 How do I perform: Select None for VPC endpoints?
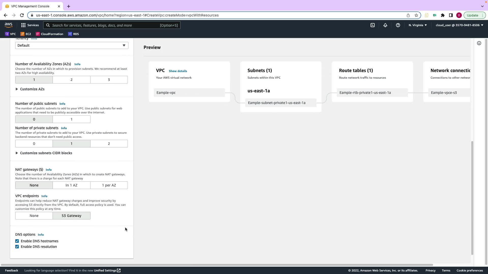(x=34, y=216)
